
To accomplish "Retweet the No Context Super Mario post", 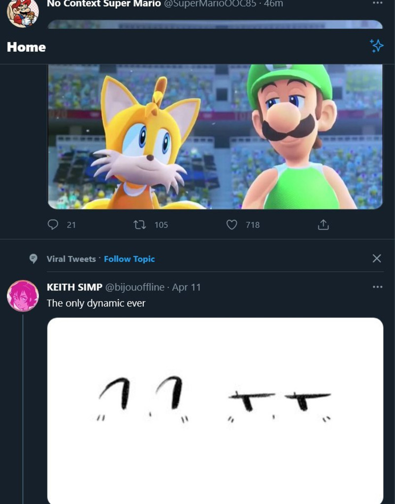I will click(x=140, y=225).
